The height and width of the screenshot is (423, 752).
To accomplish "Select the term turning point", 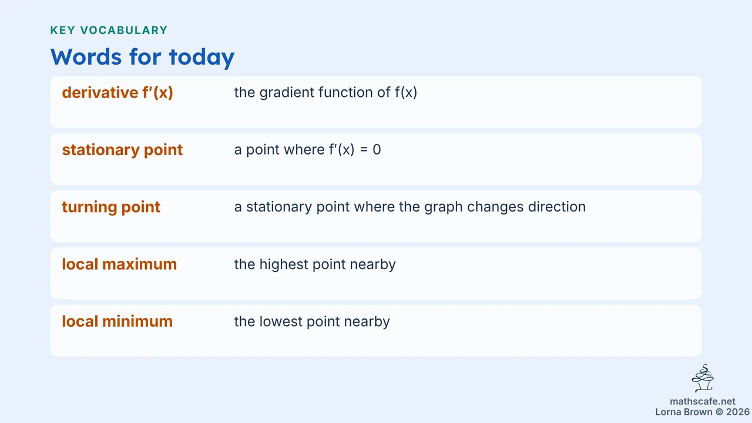I will click(111, 207).
